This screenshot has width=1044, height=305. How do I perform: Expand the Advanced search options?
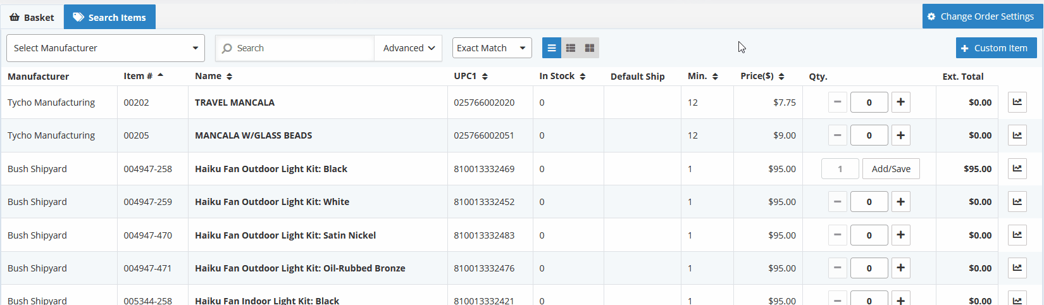click(409, 48)
